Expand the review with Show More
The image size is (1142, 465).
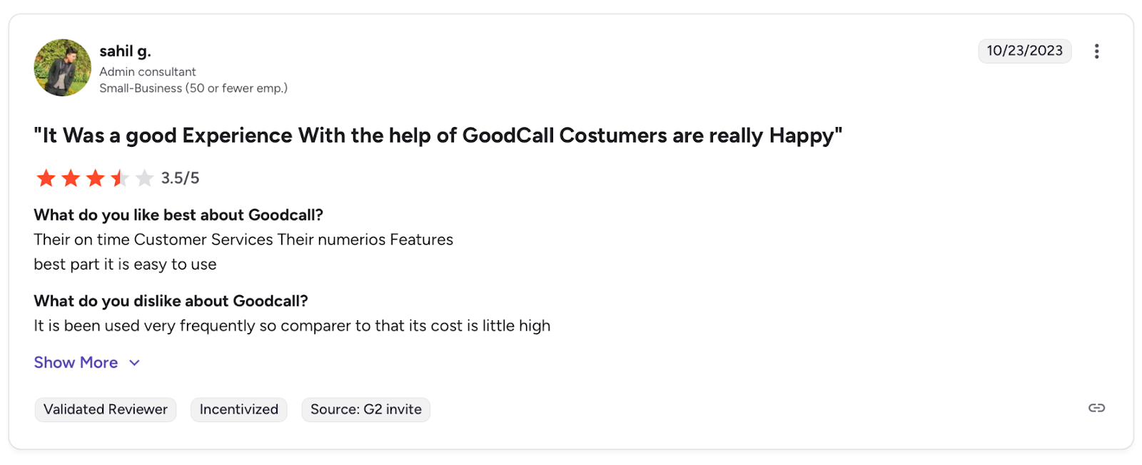76,362
